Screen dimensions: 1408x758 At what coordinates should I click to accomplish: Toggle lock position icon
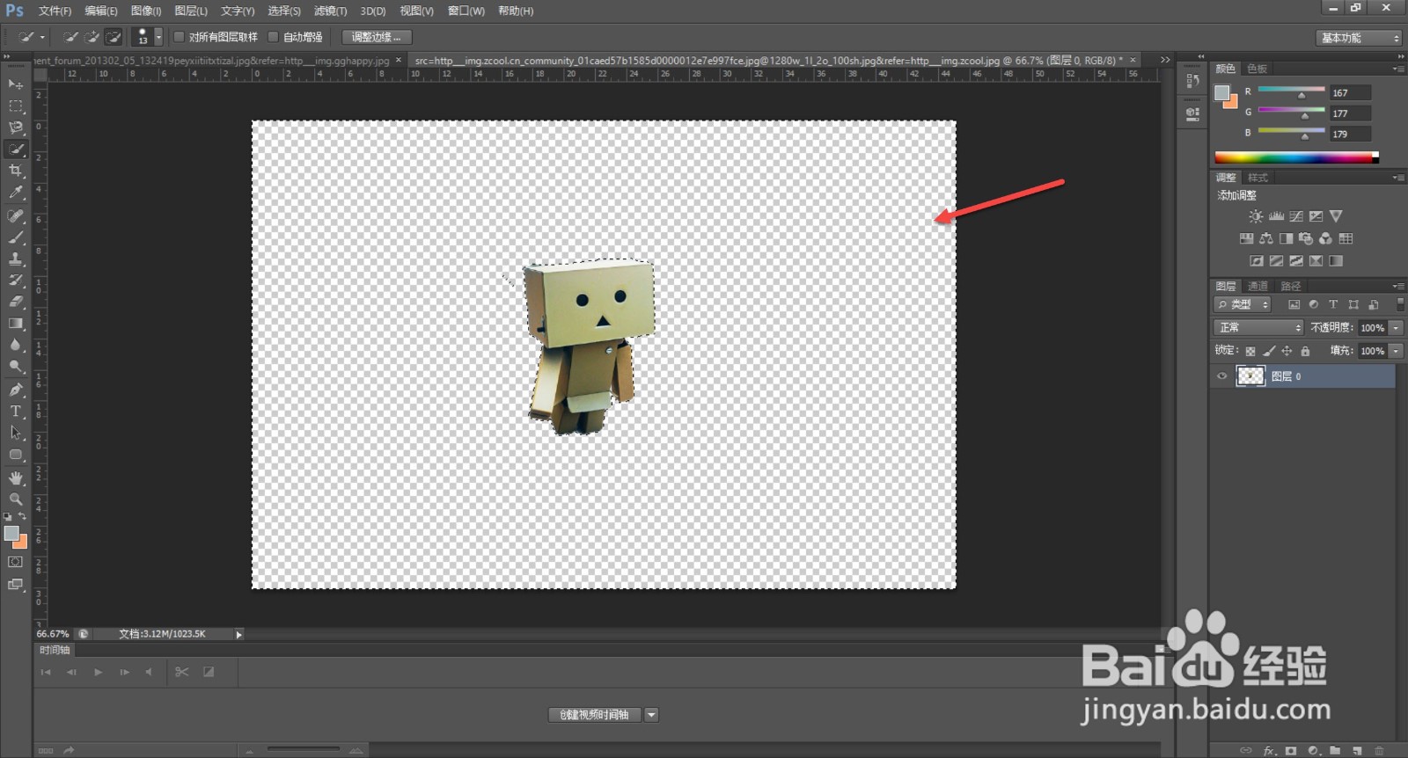(1287, 351)
